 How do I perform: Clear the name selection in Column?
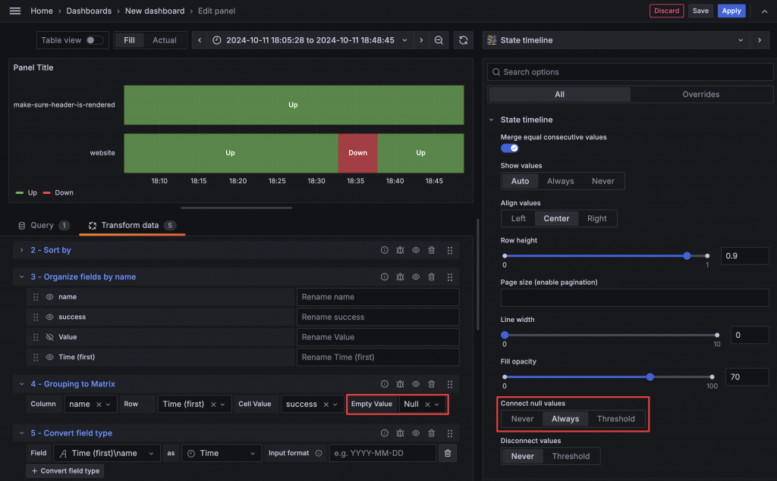click(99, 404)
